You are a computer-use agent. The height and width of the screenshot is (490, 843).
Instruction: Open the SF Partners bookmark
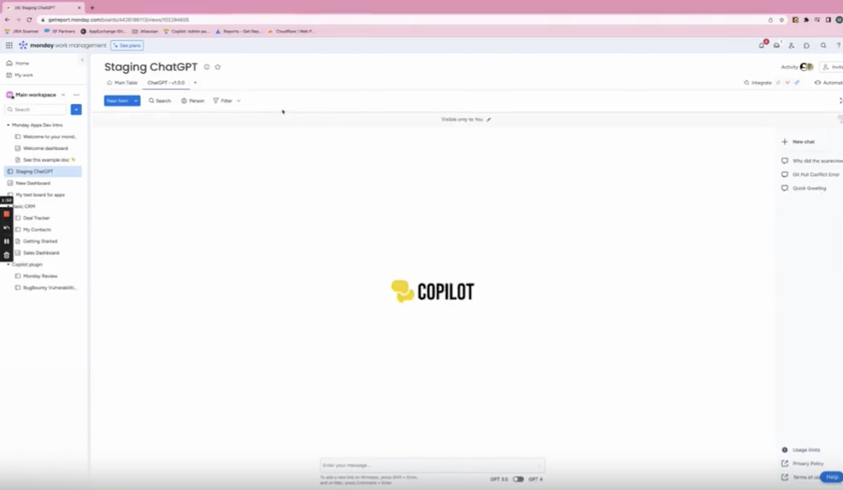coord(60,31)
